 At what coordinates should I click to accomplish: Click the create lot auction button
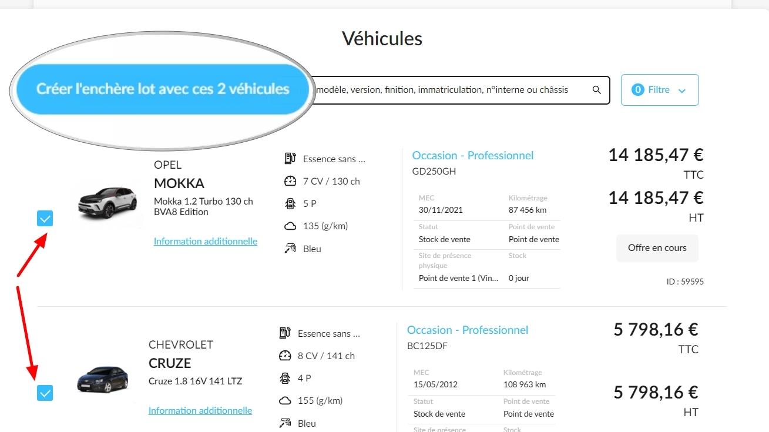163,89
